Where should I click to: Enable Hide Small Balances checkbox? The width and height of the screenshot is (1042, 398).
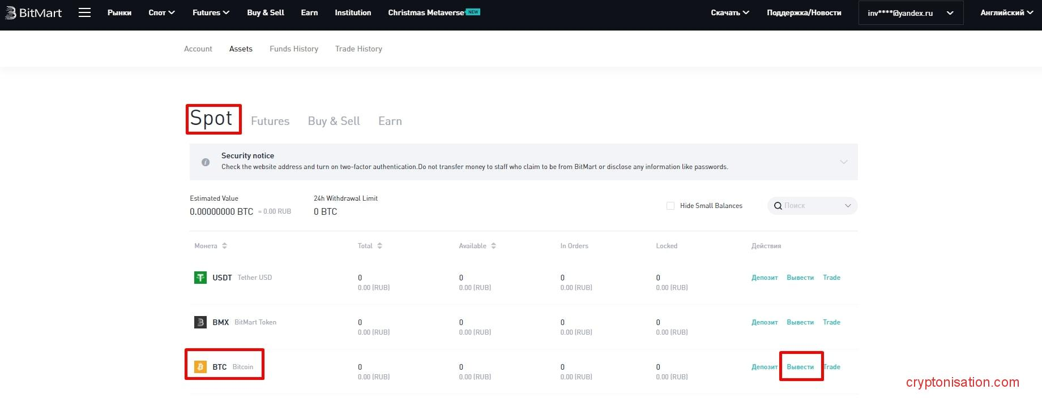pos(671,206)
